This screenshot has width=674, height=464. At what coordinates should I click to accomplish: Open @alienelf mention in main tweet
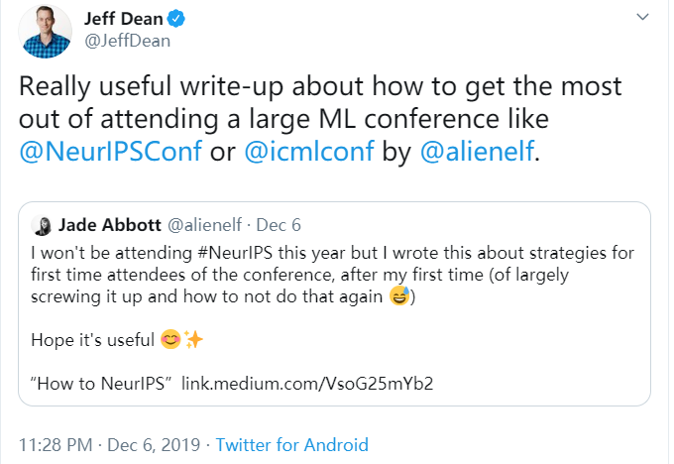point(474,154)
